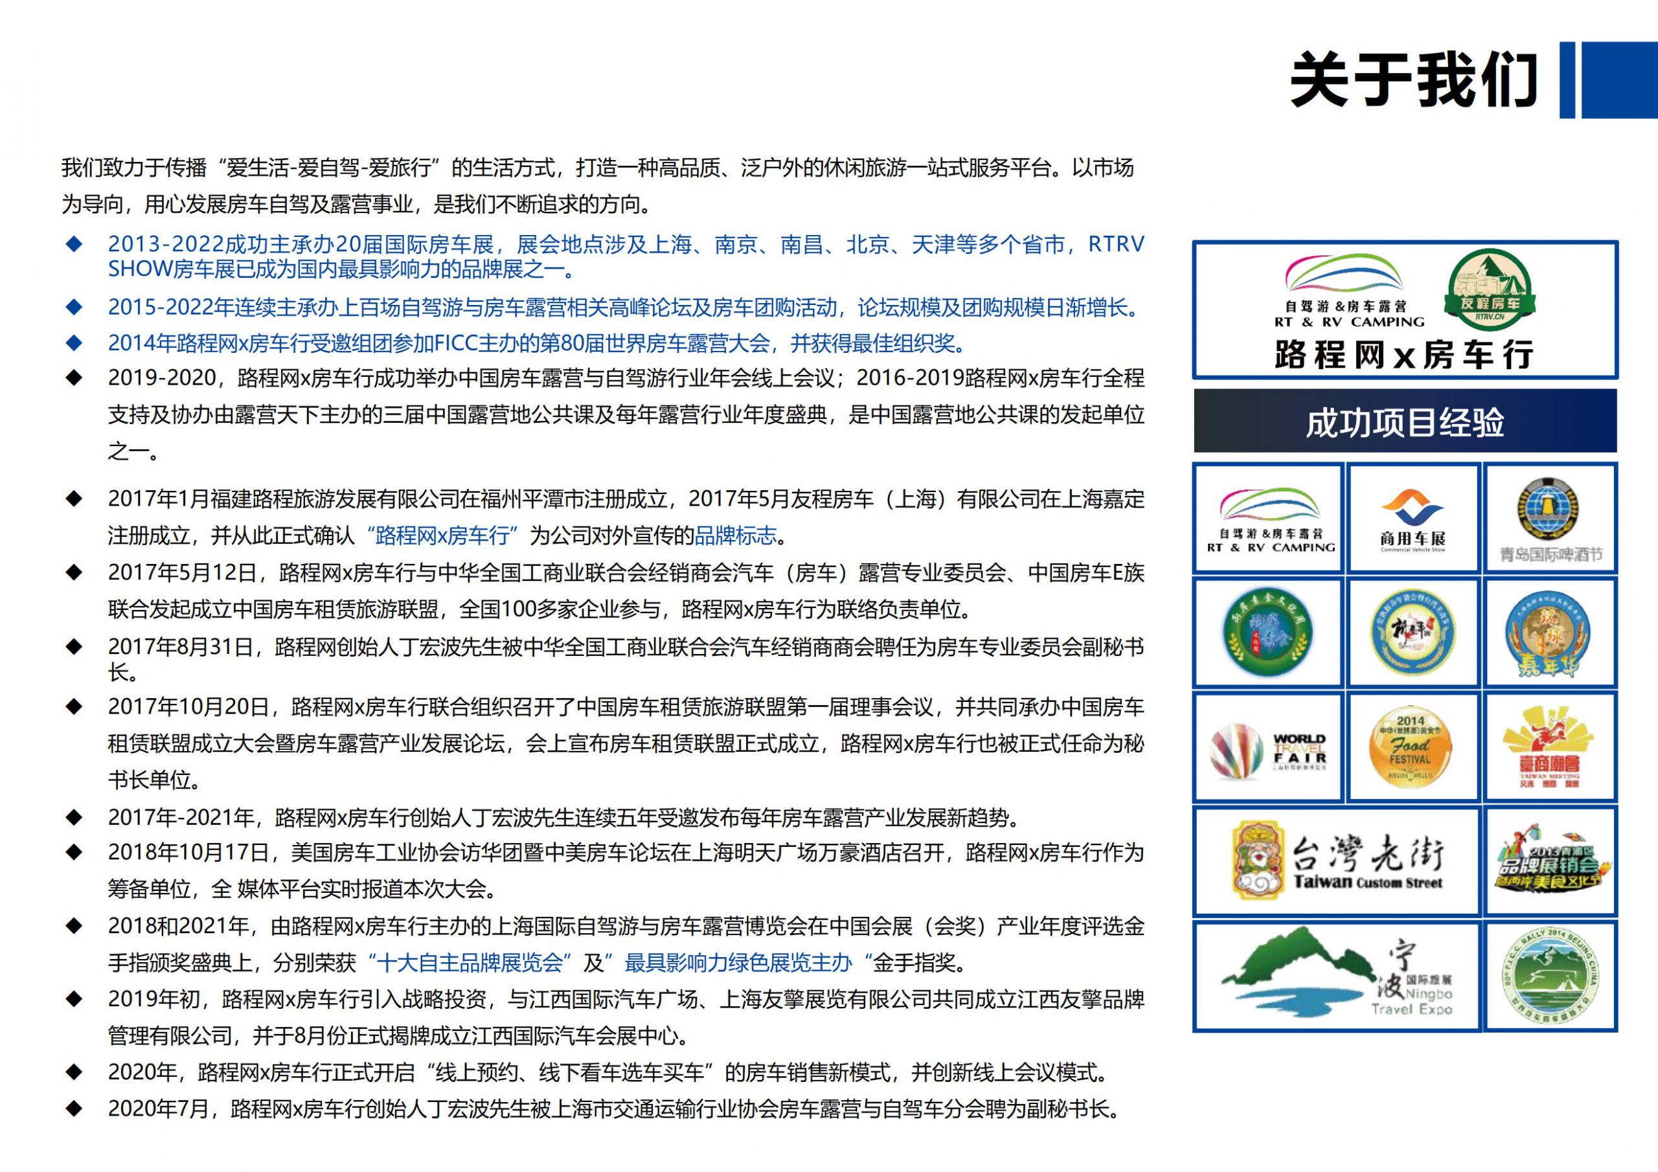Viewport: 1658px width, 1172px height.
Task: Click the RT & RV Camping small logo tile
Action: 1269,519
